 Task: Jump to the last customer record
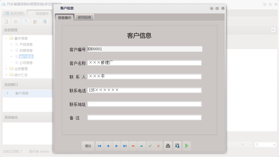point(125,146)
